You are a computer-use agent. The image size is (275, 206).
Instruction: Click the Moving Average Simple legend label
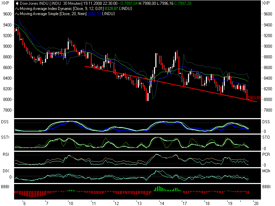click(x=53, y=14)
